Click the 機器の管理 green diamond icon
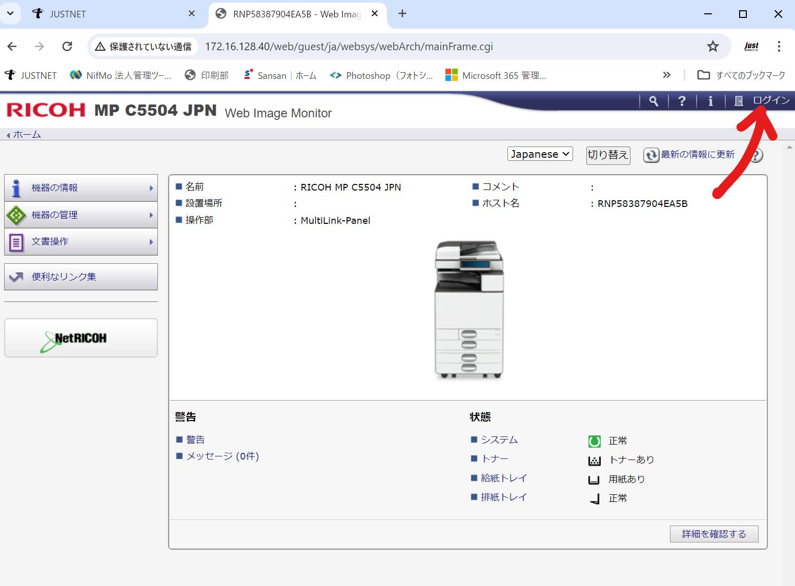The image size is (795, 586). click(x=16, y=215)
